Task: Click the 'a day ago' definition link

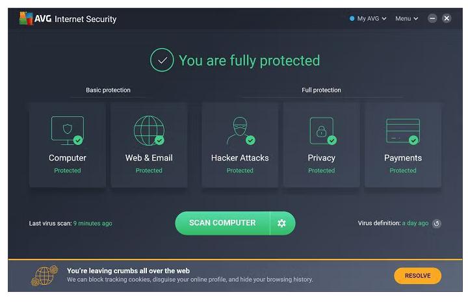Action: (415, 223)
